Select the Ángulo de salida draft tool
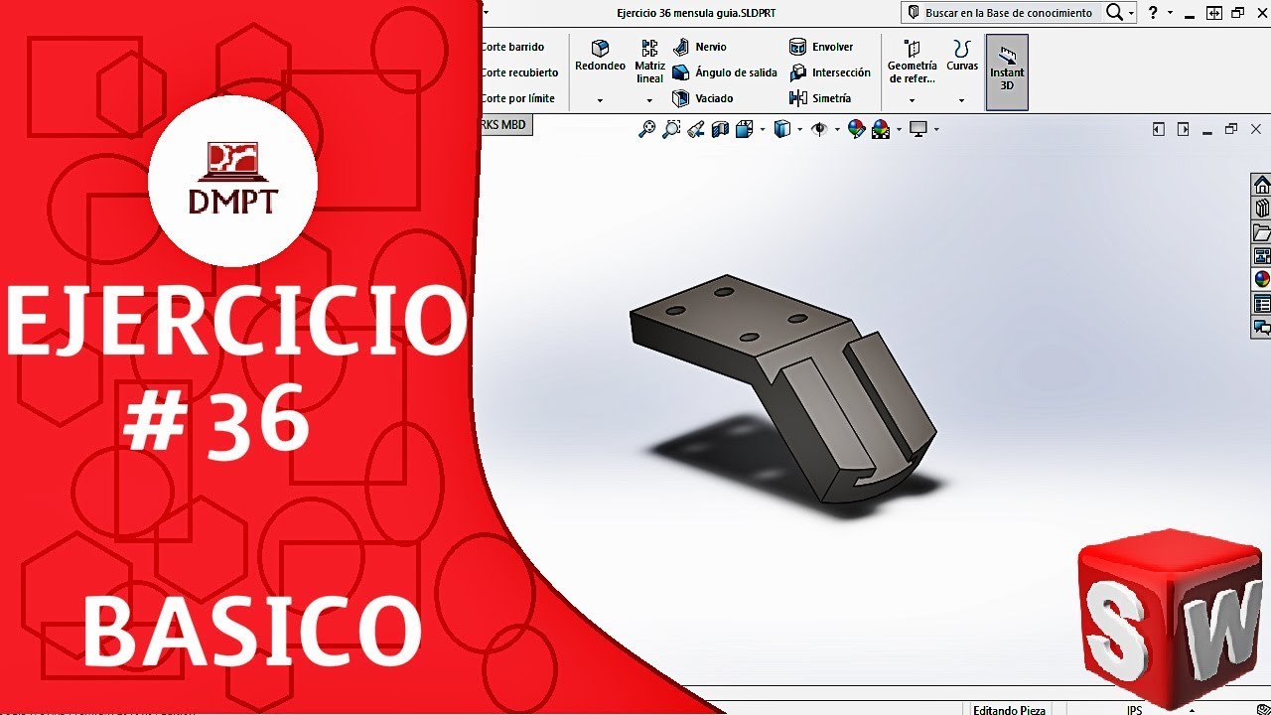The image size is (1271, 715). click(x=725, y=72)
